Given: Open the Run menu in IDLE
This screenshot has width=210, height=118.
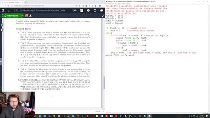Looking at the screenshot, I should tap(116, 4).
